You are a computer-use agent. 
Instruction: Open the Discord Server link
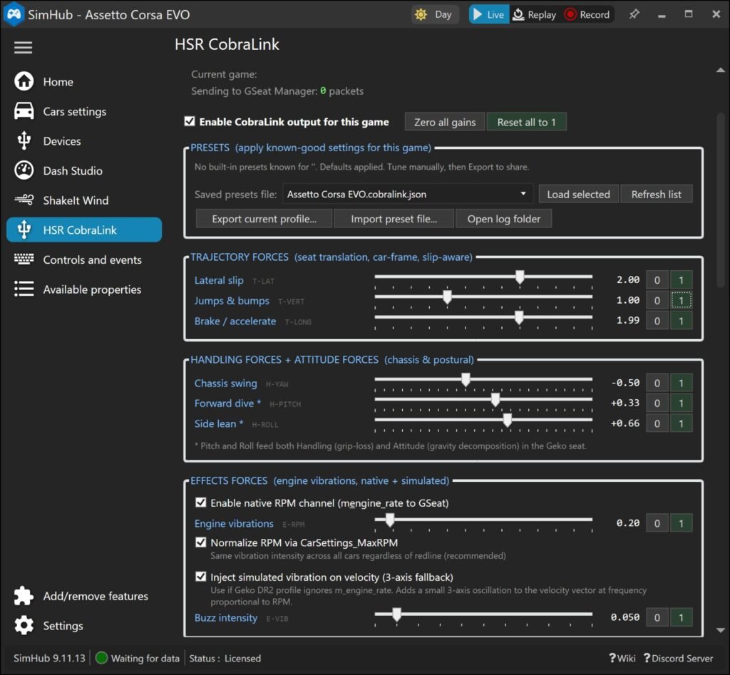[679, 658]
